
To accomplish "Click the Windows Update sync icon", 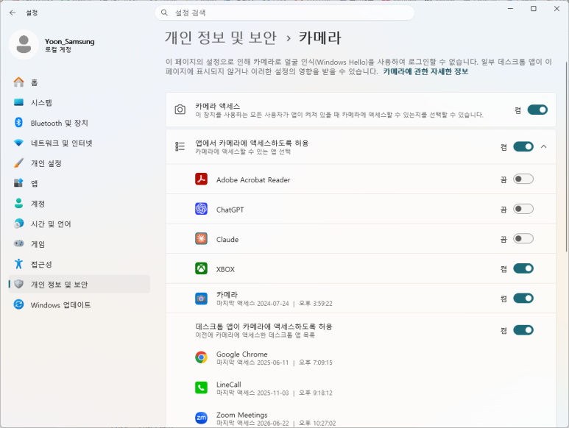I will (x=19, y=304).
